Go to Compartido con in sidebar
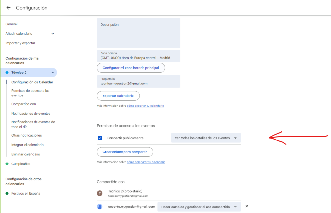This screenshot has width=331, height=213. tap(24, 104)
